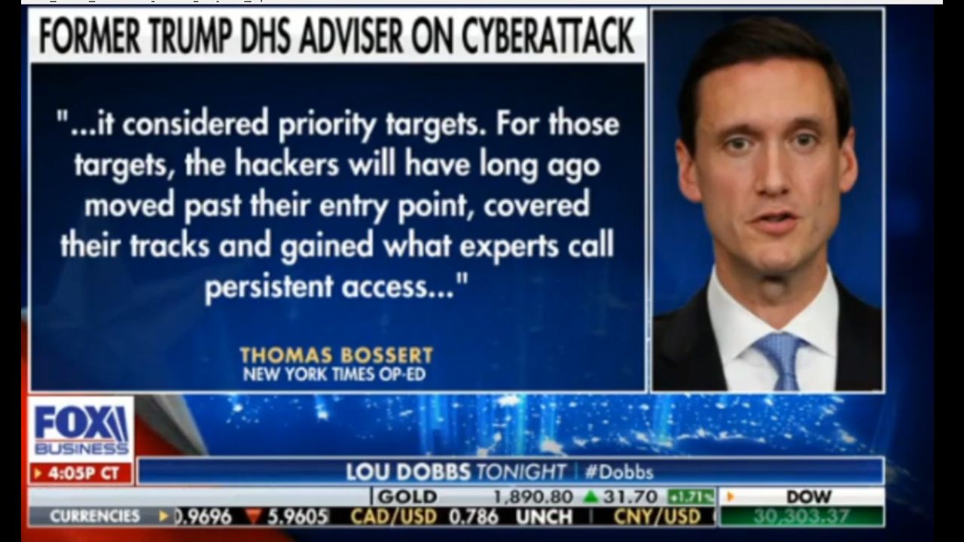The image size is (964, 542).
Task: Select the DOW ticker label
Action: coord(808,497)
